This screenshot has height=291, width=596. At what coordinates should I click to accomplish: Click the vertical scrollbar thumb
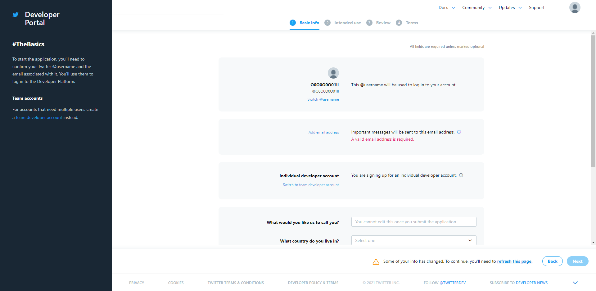point(593,101)
